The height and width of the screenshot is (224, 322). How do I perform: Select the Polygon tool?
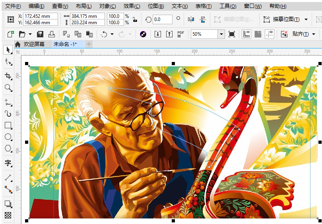8,148
